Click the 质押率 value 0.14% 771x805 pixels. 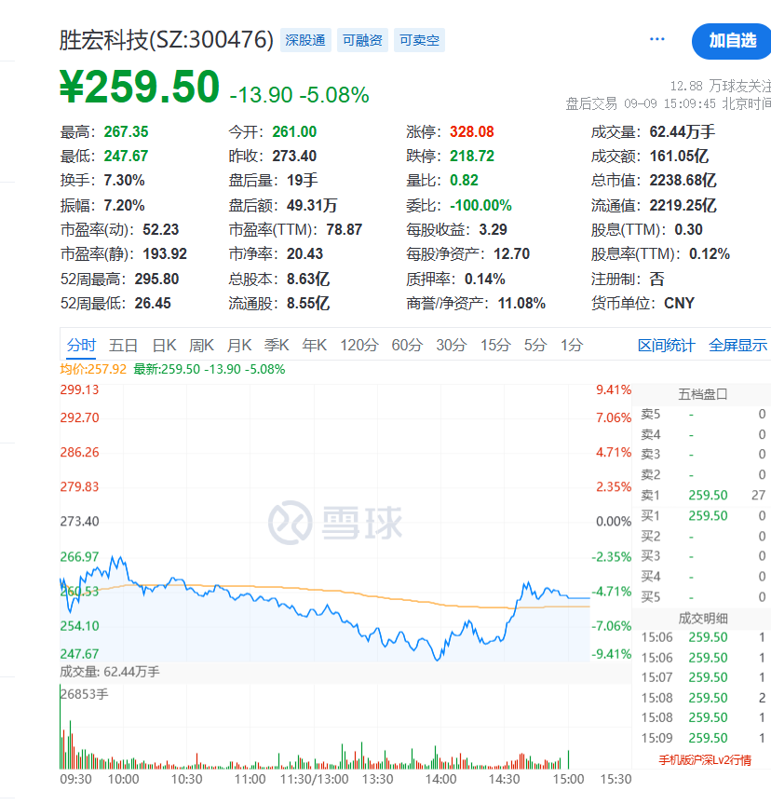tap(485, 279)
